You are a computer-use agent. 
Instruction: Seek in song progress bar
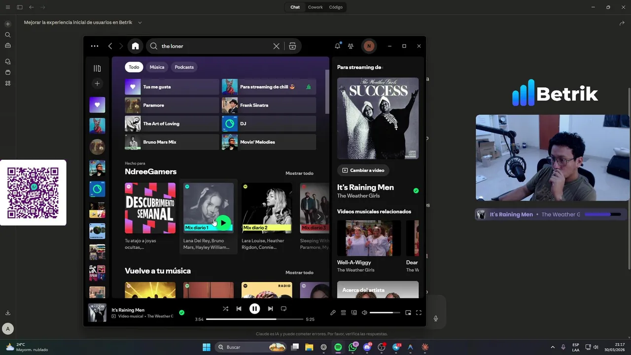[254, 319]
